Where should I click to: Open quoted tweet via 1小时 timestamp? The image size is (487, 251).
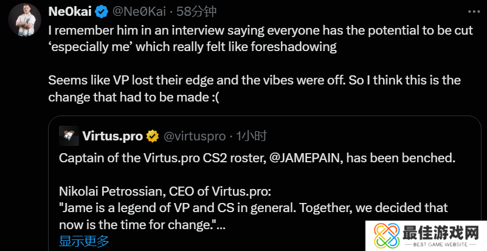(x=251, y=136)
